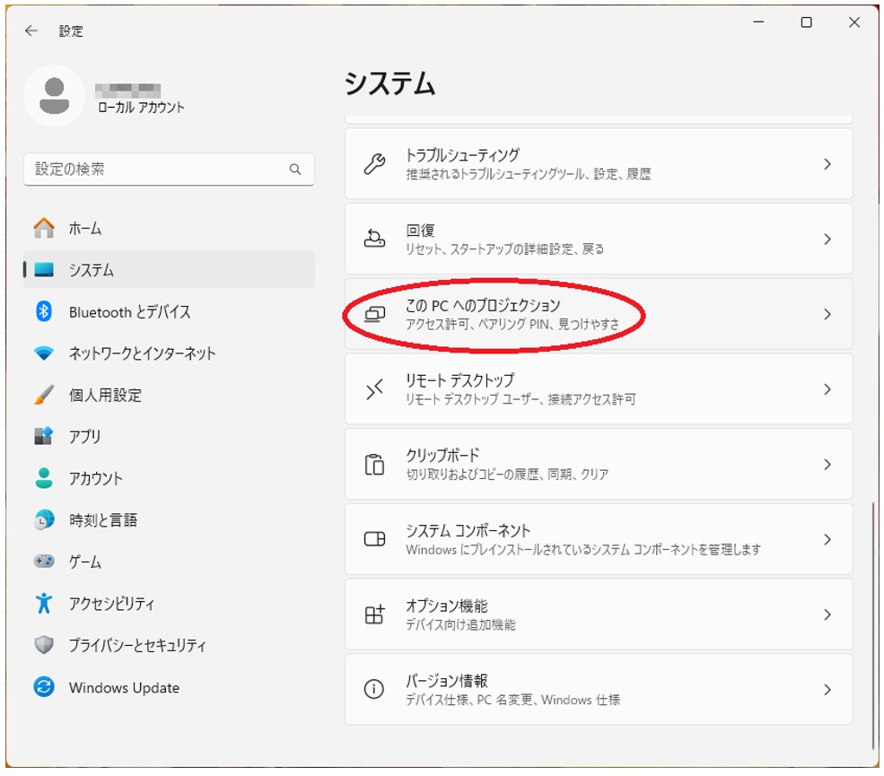Click the アプリ apps icon
Screen dimensions: 884x776
tap(44, 436)
